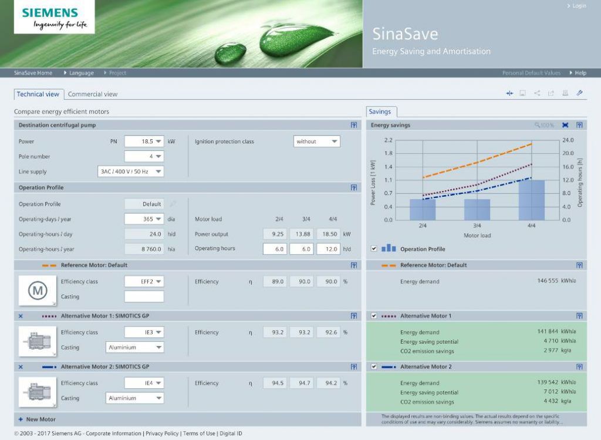The height and width of the screenshot is (440, 601).
Task: Open the Corporate Information link
Action: pyautogui.click(x=113, y=434)
